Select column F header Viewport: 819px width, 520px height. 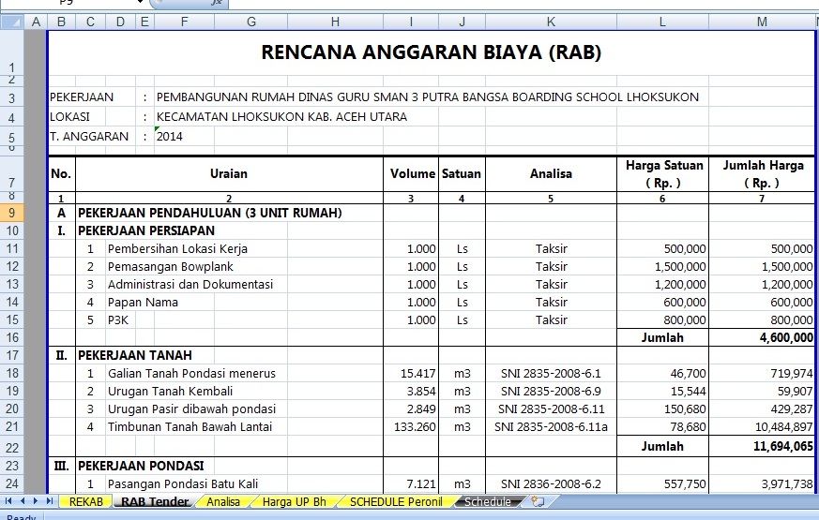point(184,22)
